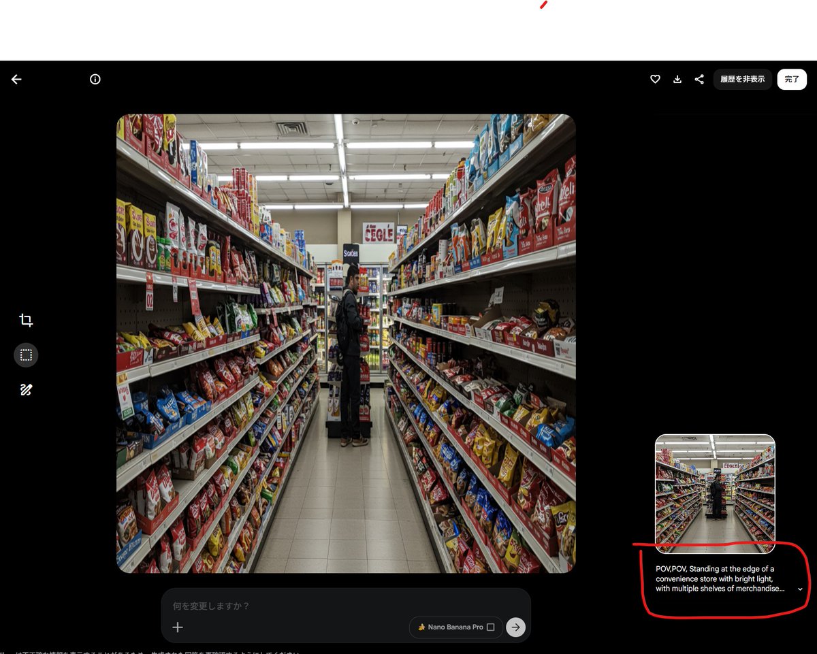Expand the POV prompt description chevron
Image resolution: width=817 pixels, height=654 pixels.
(800, 589)
